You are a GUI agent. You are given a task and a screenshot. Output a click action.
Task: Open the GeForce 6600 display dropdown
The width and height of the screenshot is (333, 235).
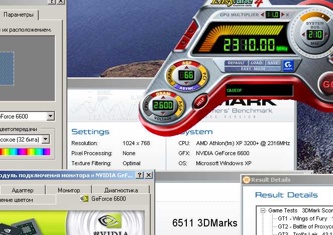[50, 116]
